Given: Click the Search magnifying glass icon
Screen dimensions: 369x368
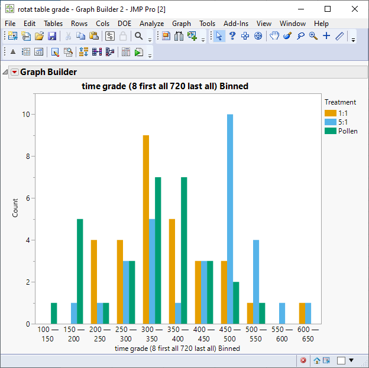Looking at the screenshot, I should (x=139, y=37).
